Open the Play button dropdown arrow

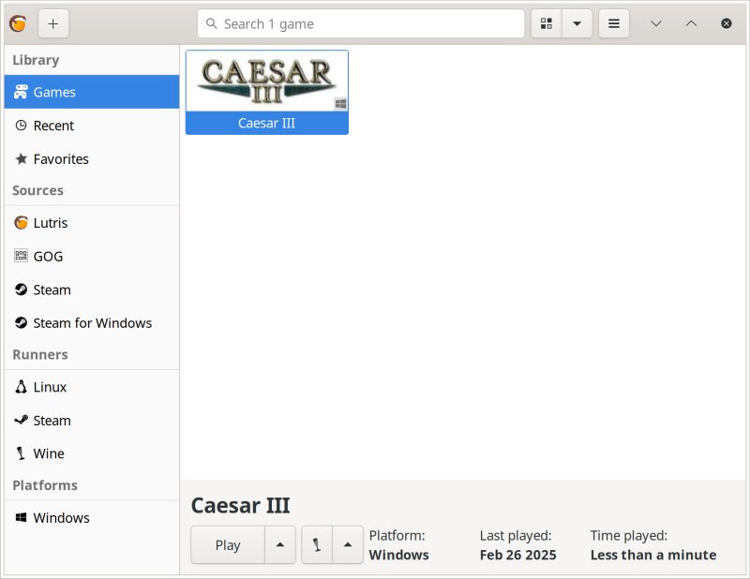(279, 544)
